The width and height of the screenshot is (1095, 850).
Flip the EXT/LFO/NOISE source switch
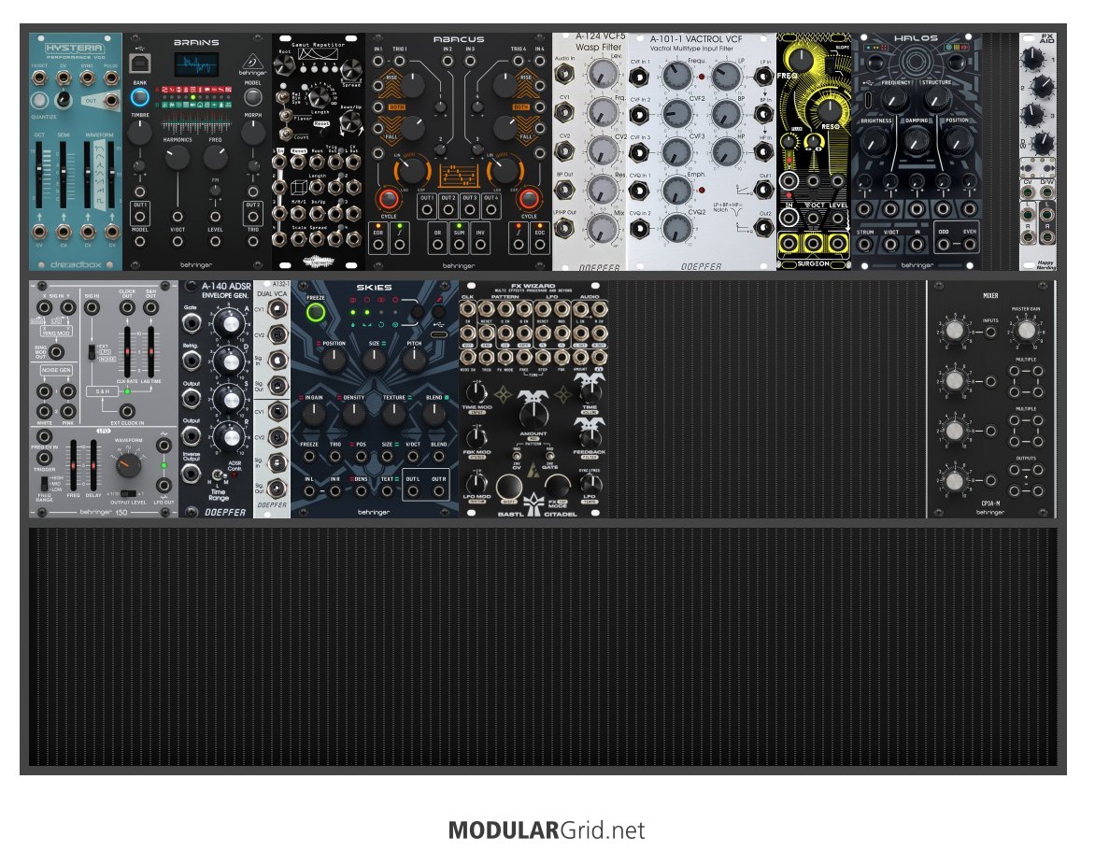click(x=91, y=352)
